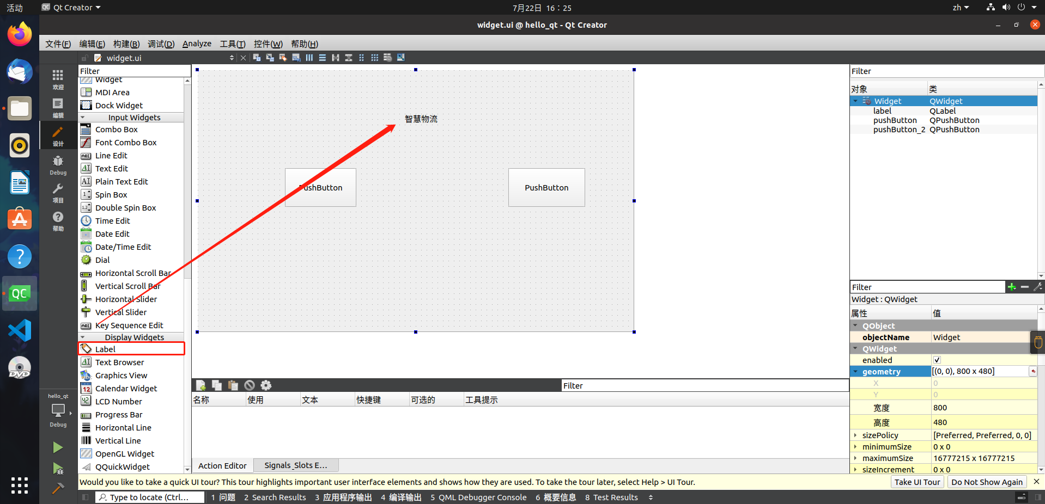
Task: Toggle left sidebar visibility button
Action: 85,497
